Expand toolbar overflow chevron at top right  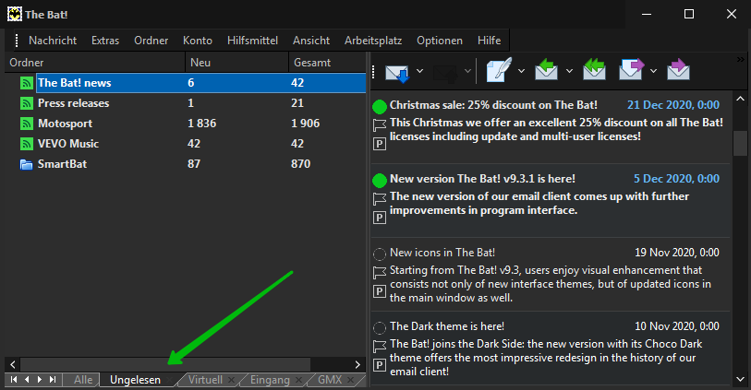(741, 59)
